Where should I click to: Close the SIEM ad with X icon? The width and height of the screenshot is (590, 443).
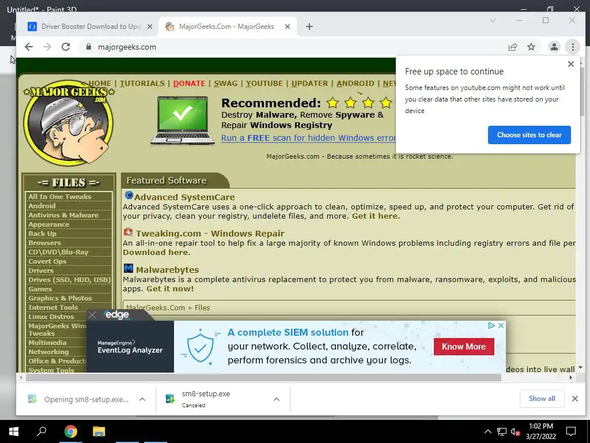(501, 325)
